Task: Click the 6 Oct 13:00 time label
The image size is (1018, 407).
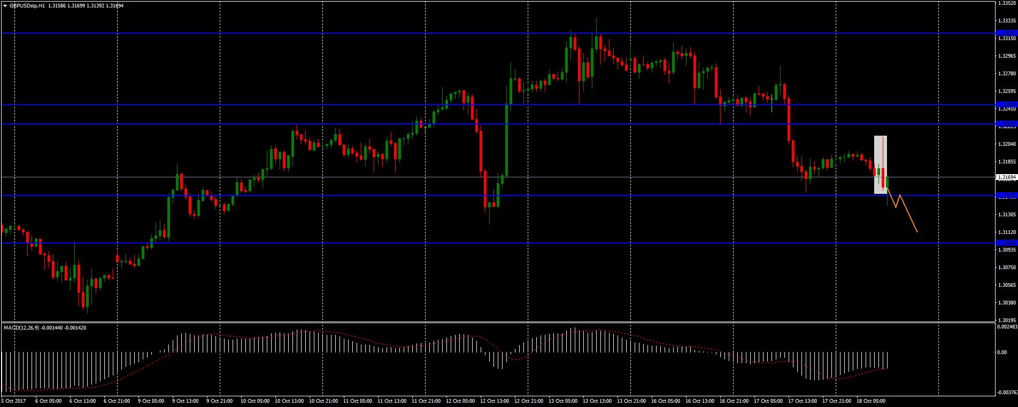Action: (83, 401)
